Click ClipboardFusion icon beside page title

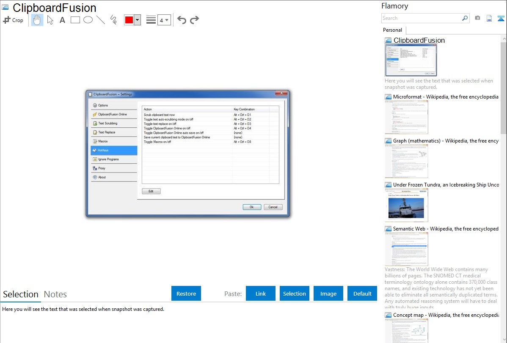point(6,7)
